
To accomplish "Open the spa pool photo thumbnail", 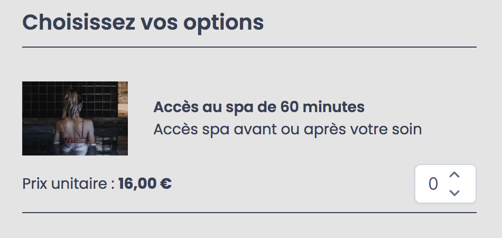I will [x=75, y=118].
